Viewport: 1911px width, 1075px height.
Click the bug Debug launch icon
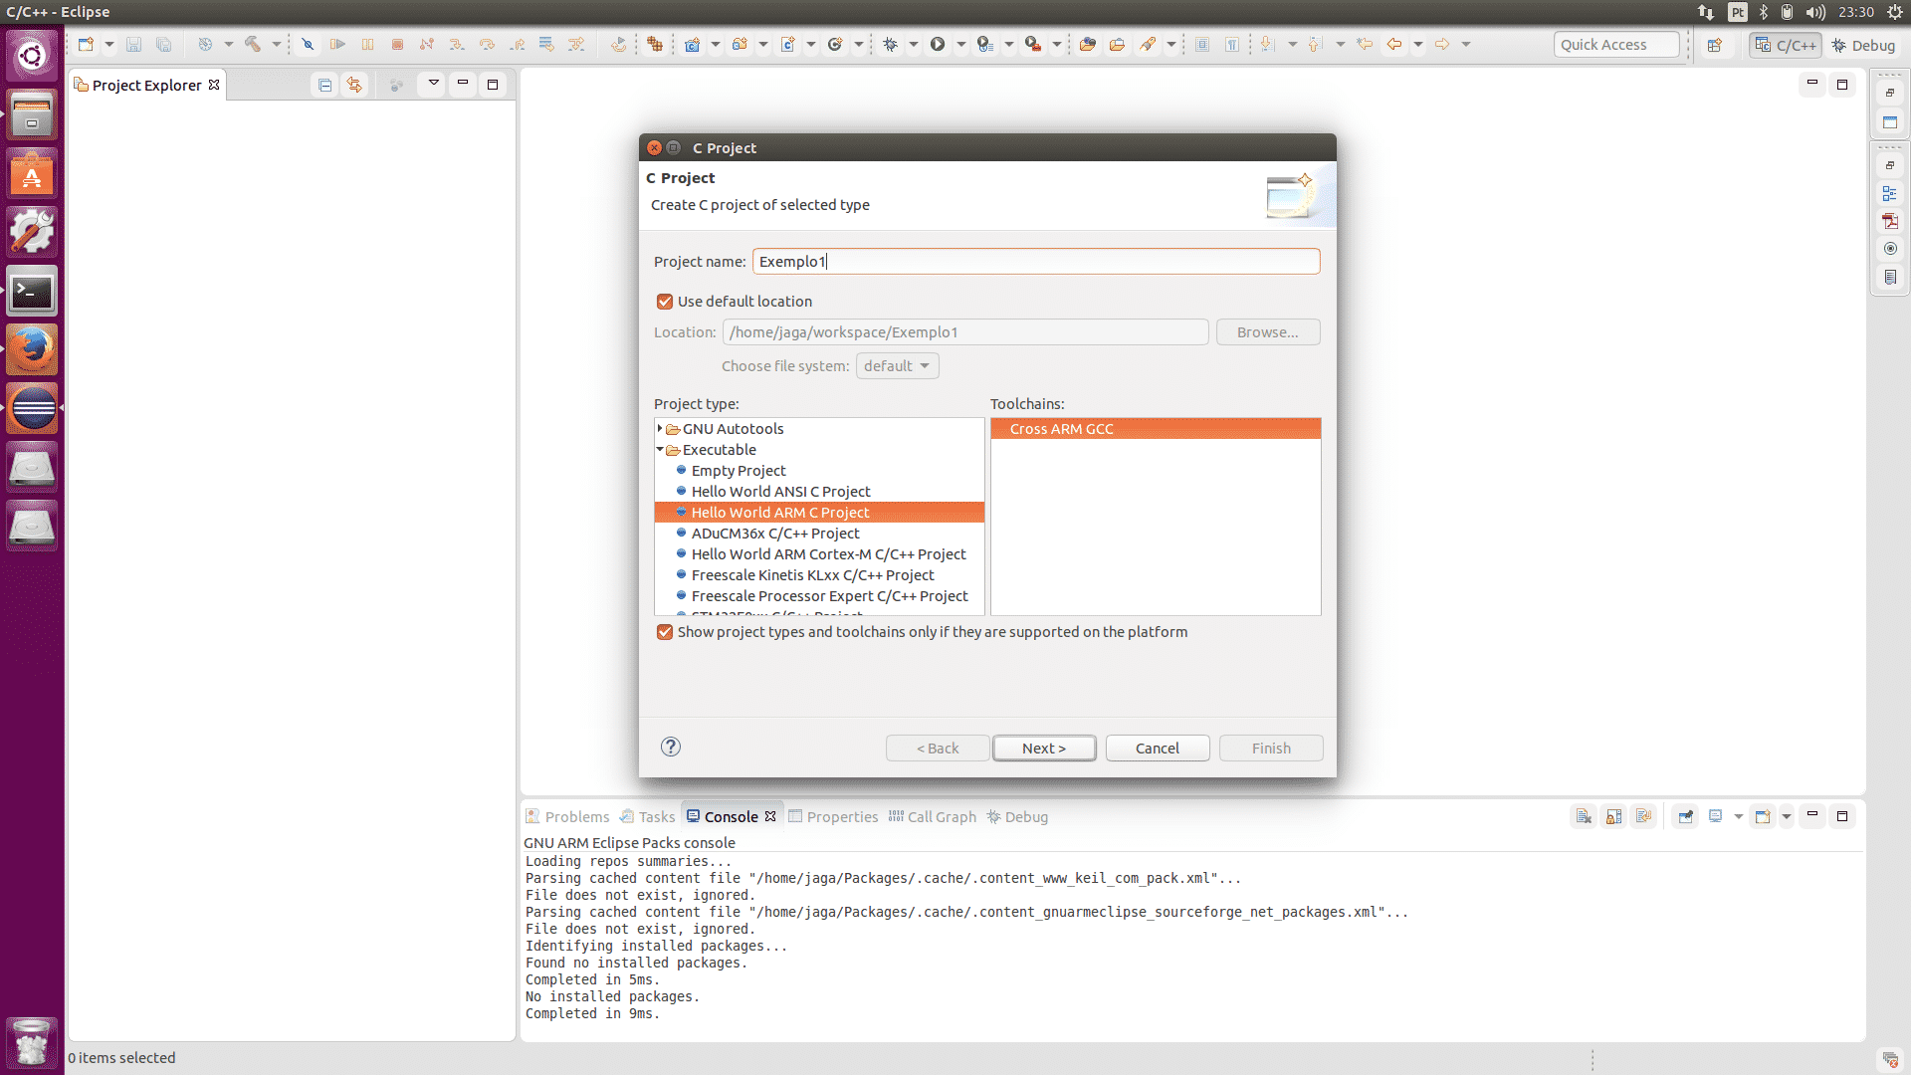[x=890, y=44]
